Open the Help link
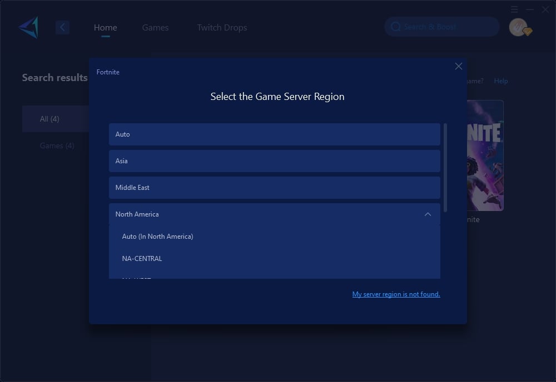 point(501,81)
